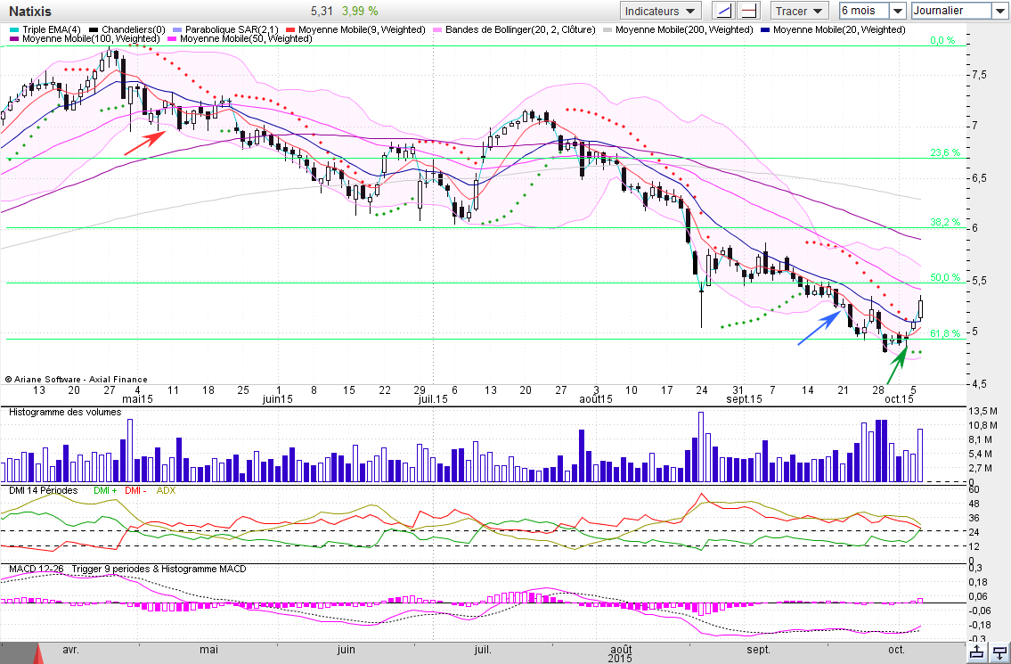The image size is (1011, 664).
Task: Click the 7,5 price axis label
Action: tap(979, 75)
